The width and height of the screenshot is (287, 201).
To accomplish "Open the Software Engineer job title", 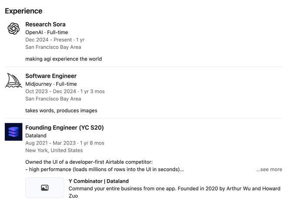I will (51, 76).
